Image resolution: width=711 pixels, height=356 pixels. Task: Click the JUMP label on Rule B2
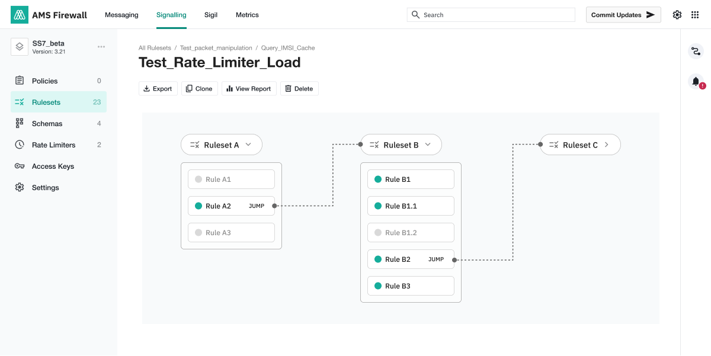(436, 259)
